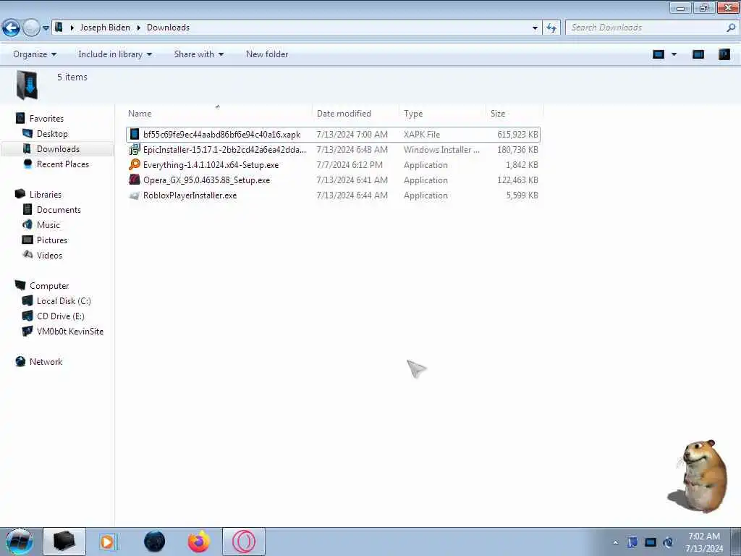Open the Music library
This screenshot has height=556, width=741.
click(x=48, y=224)
